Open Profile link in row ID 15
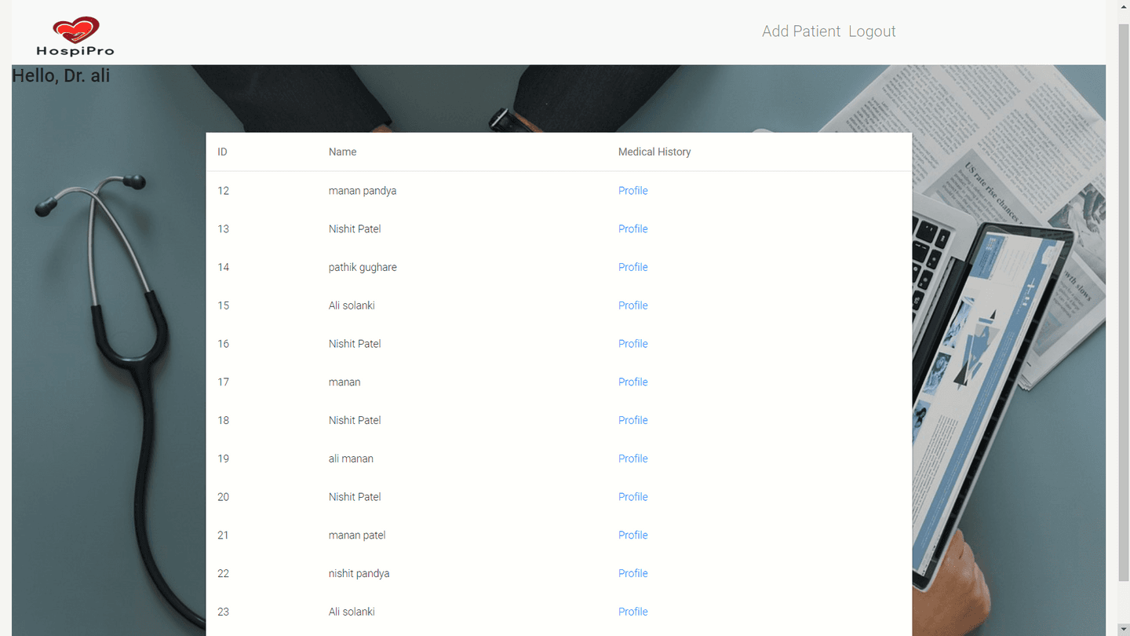Viewport: 1130px width, 636px height. [632, 305]
